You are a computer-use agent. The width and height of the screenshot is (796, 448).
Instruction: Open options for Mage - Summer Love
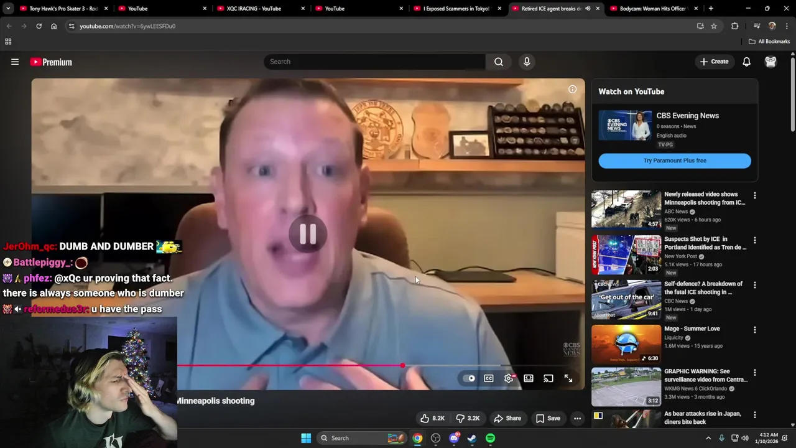(755, 330)
